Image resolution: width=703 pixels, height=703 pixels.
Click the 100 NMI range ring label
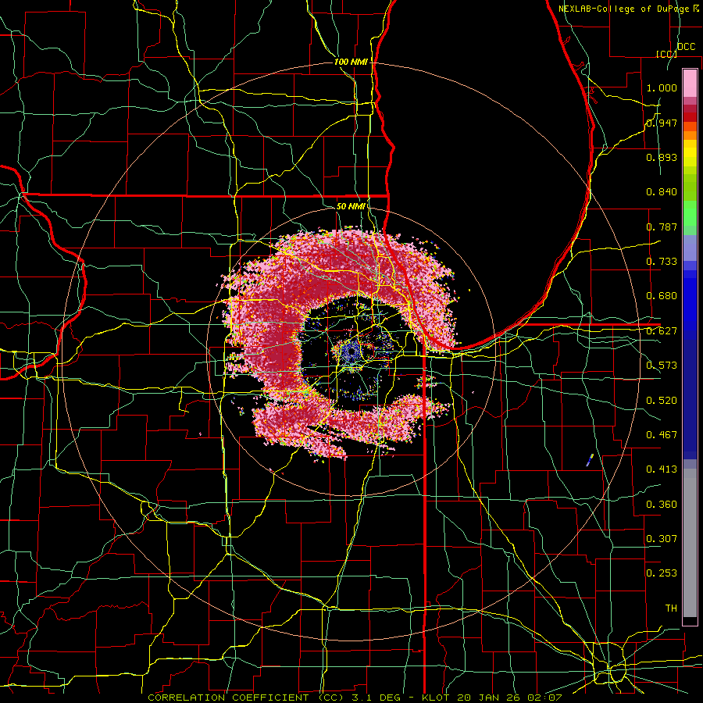(351, 62)
